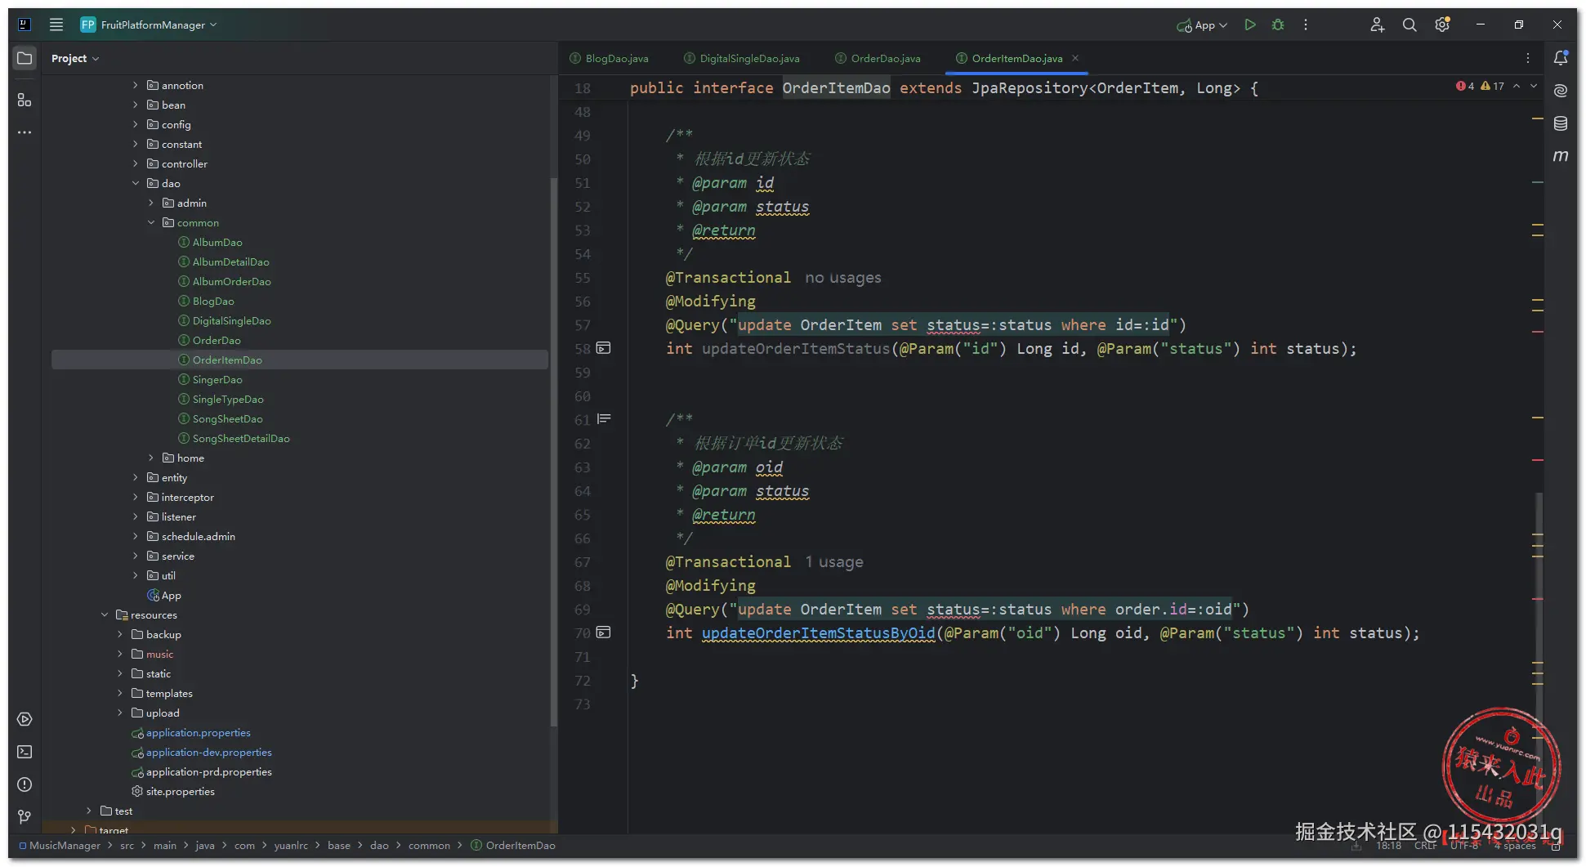Debug the App configuration
The image size is (1586, 867).
pyautogui.click(x=1278, y=25)
